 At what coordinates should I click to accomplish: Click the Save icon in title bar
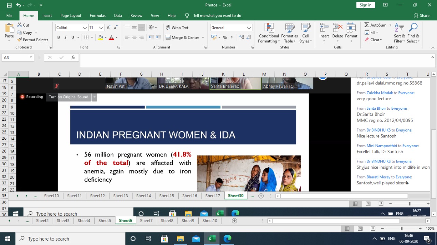point(9,5)
